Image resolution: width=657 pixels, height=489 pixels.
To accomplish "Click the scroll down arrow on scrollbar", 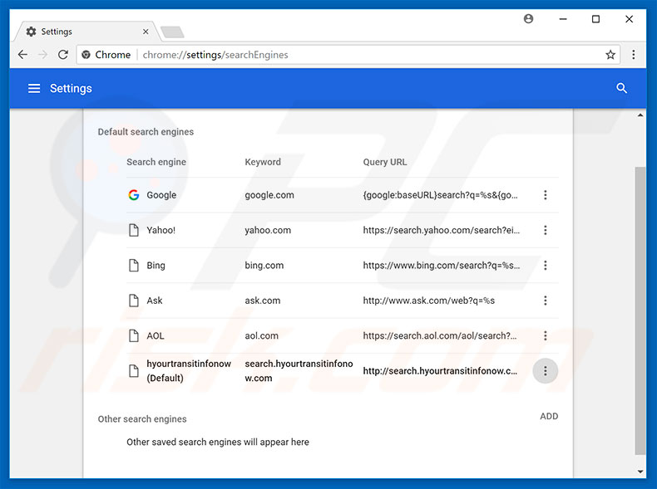I will click(640, 472).
